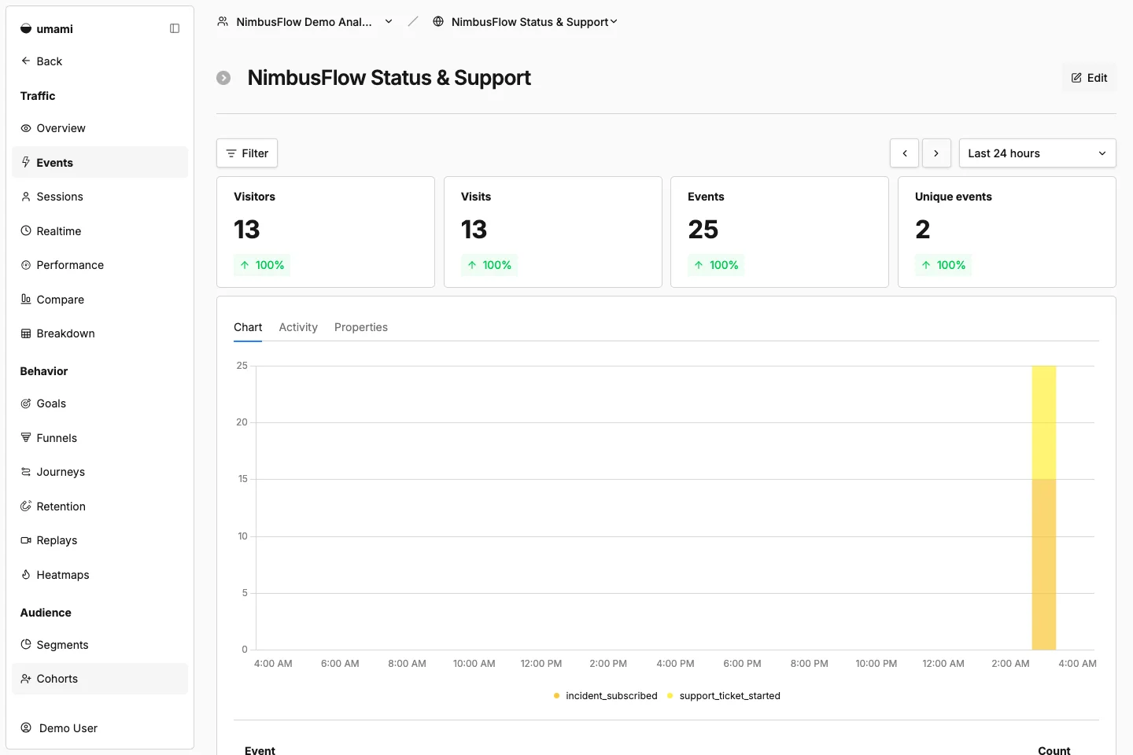Click the Visits 13 metric card
The image size is (1133, 755).
tap(553, 232)
